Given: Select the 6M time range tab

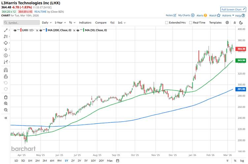Looking at the screenshot, I should point(52,161).
